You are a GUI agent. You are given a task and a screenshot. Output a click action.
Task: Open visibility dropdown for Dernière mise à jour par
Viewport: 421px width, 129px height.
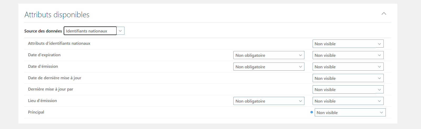click(348, 89)
